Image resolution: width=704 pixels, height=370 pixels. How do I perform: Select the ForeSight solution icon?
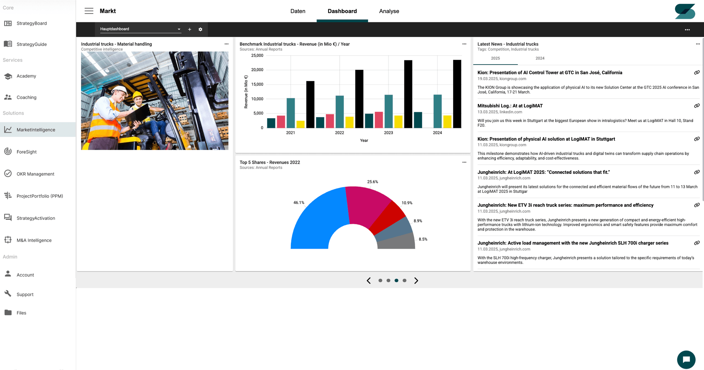pyautogui.click(x=26, y=152)
